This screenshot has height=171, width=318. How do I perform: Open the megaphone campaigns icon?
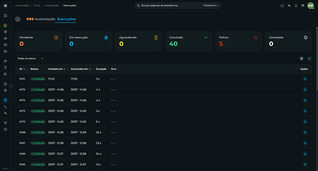(6, 38)
